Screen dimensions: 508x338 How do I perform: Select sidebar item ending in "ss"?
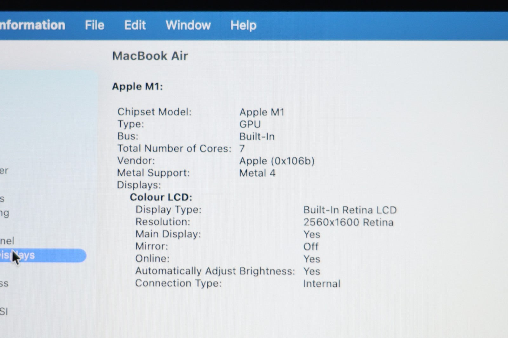[4, 283]
